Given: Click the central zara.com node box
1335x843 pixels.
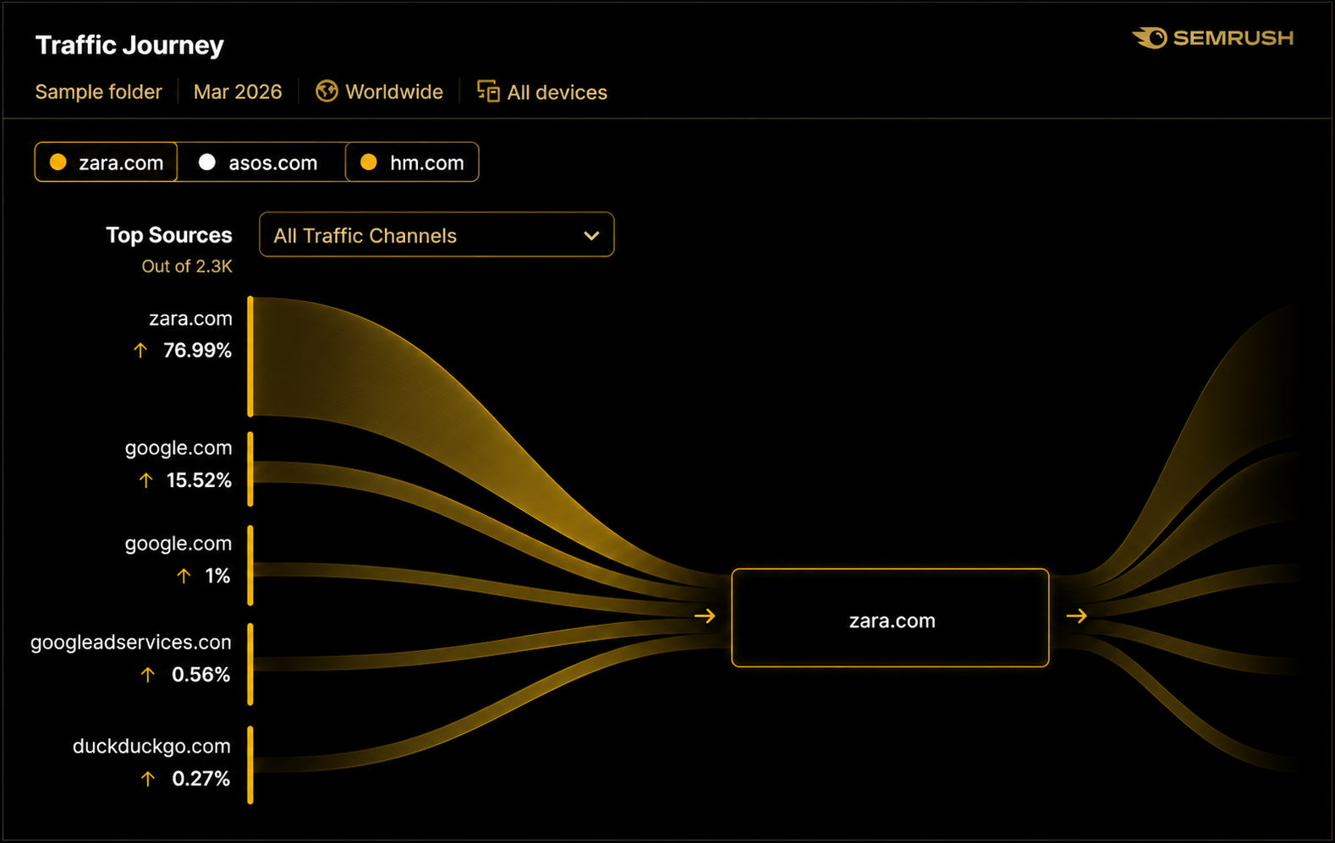Looking at the screenshot, I should [890, 618].
